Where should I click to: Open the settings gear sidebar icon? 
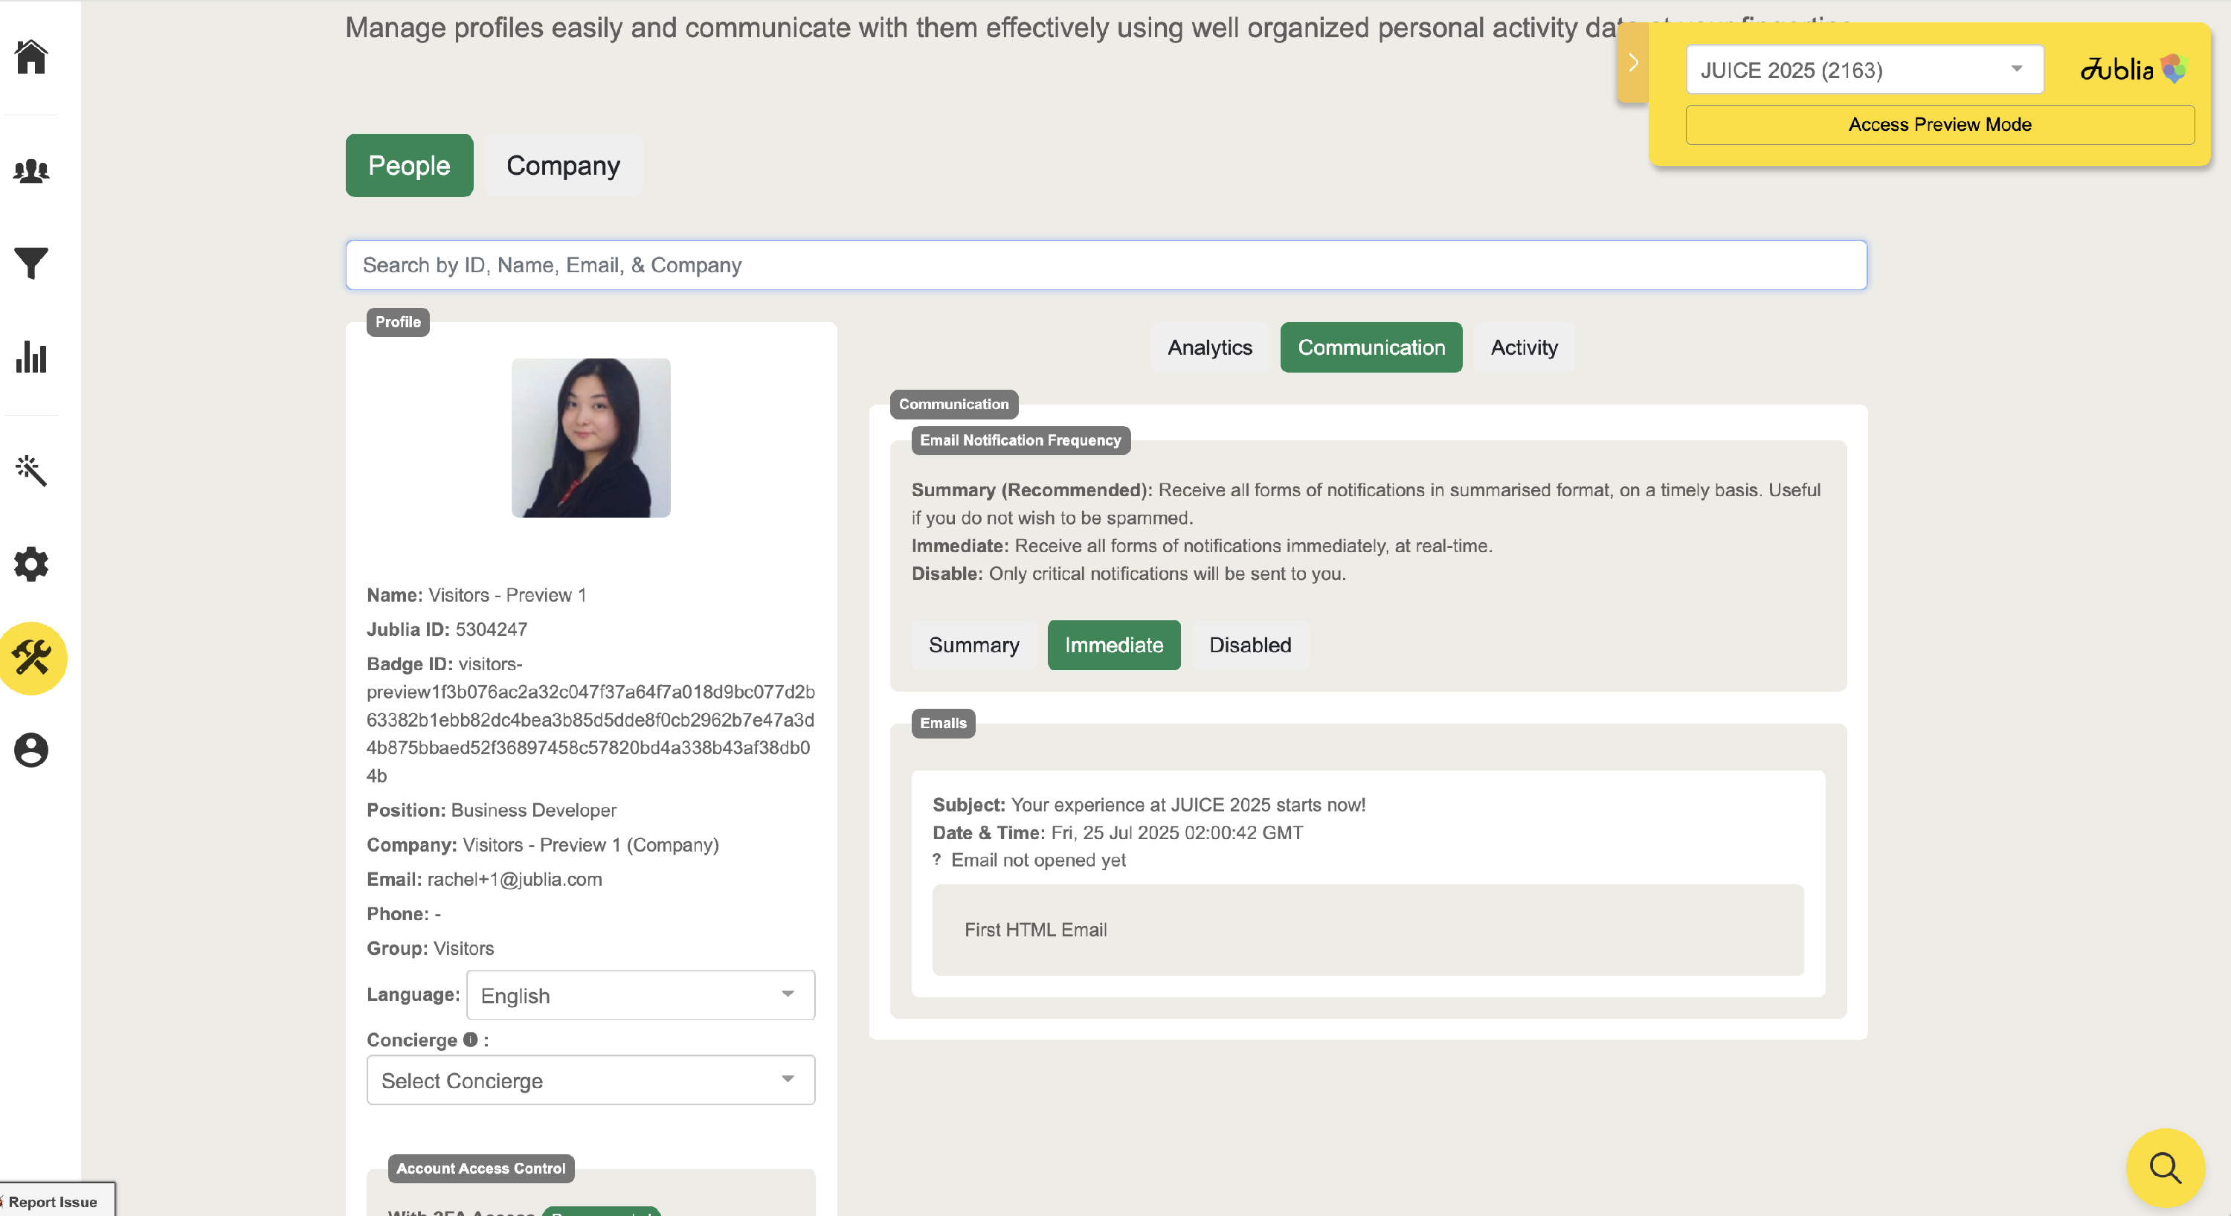click(x=31, y=564)
